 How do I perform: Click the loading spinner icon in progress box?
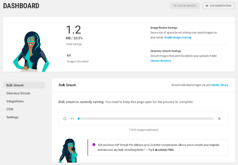[65, 119]
